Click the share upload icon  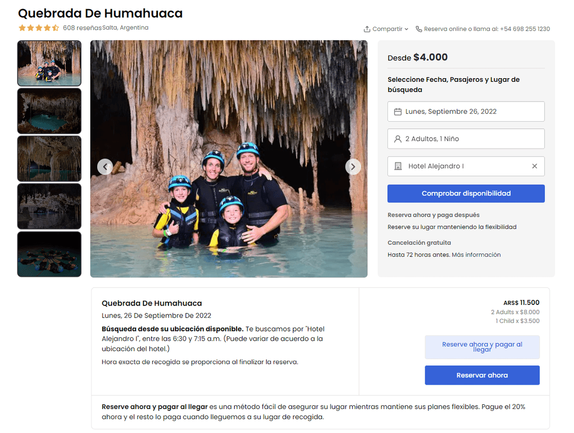tap(367, 29)
